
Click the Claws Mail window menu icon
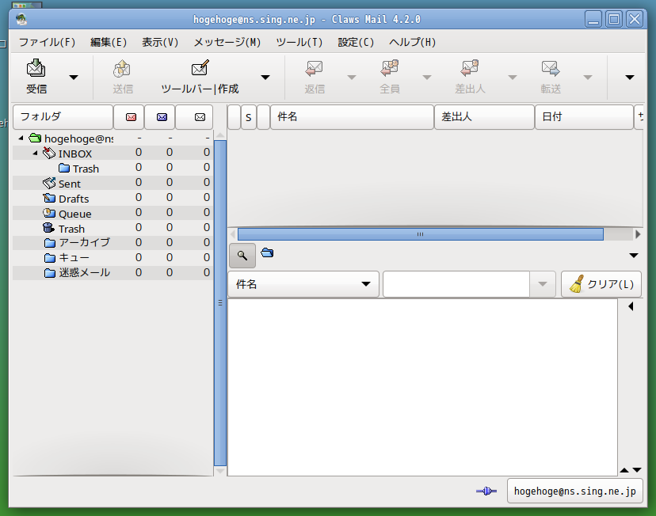point(21,19)
